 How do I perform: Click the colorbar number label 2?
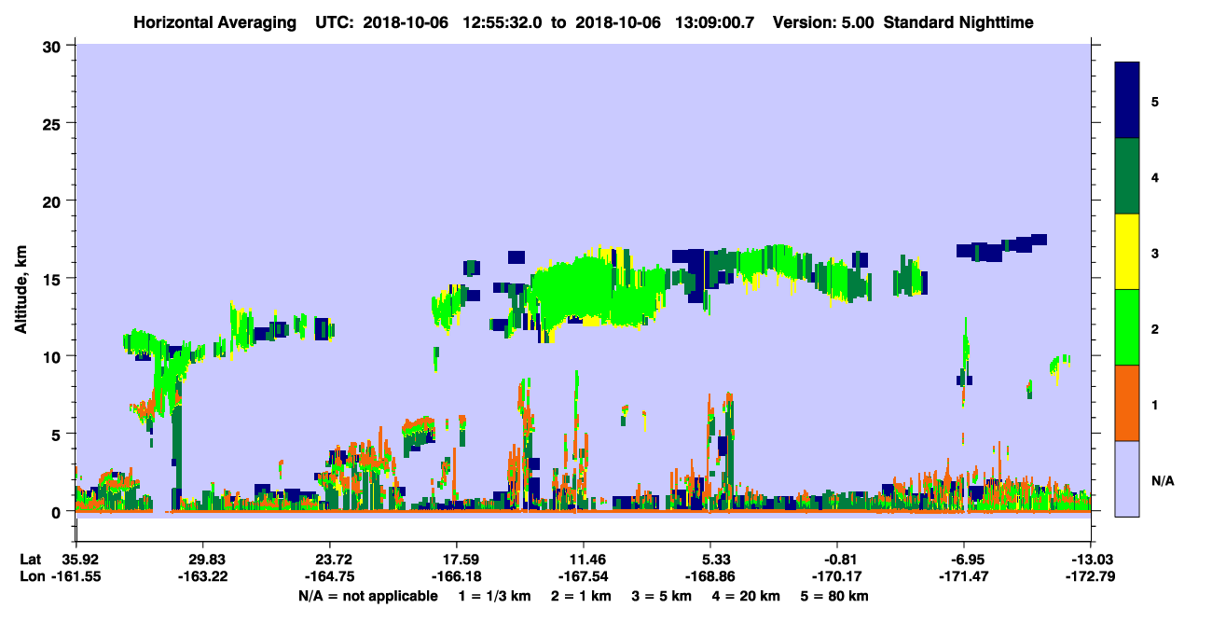click(x=1155, y=328)
